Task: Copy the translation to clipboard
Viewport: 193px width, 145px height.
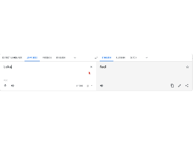Action: coord(172,86)
